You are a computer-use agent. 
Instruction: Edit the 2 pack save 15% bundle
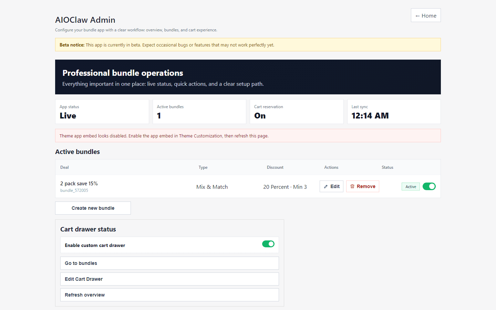coord(331,186)
